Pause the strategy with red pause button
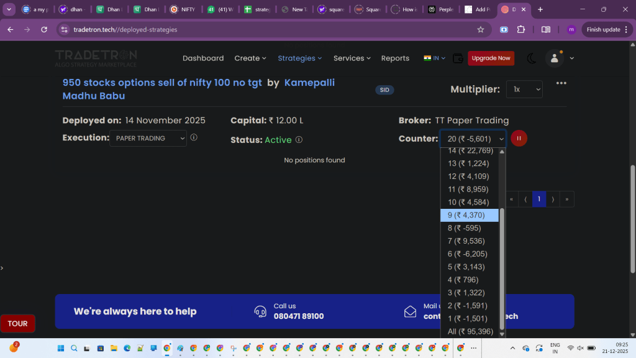Viewport: 636px width, 358px height. tap(519, 139)
